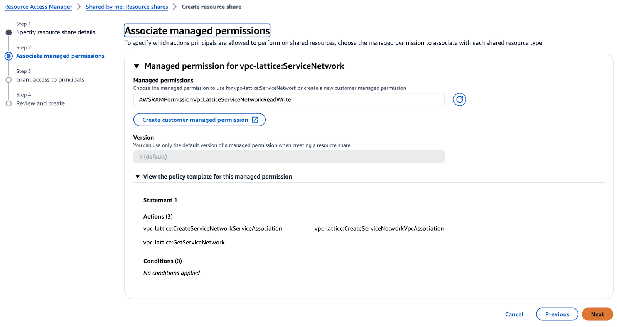Image resolution: width=617 pixels, height=327 pixels.
Task: Click the refresh managed permissions icon
Action: click(x=459, y=99)
